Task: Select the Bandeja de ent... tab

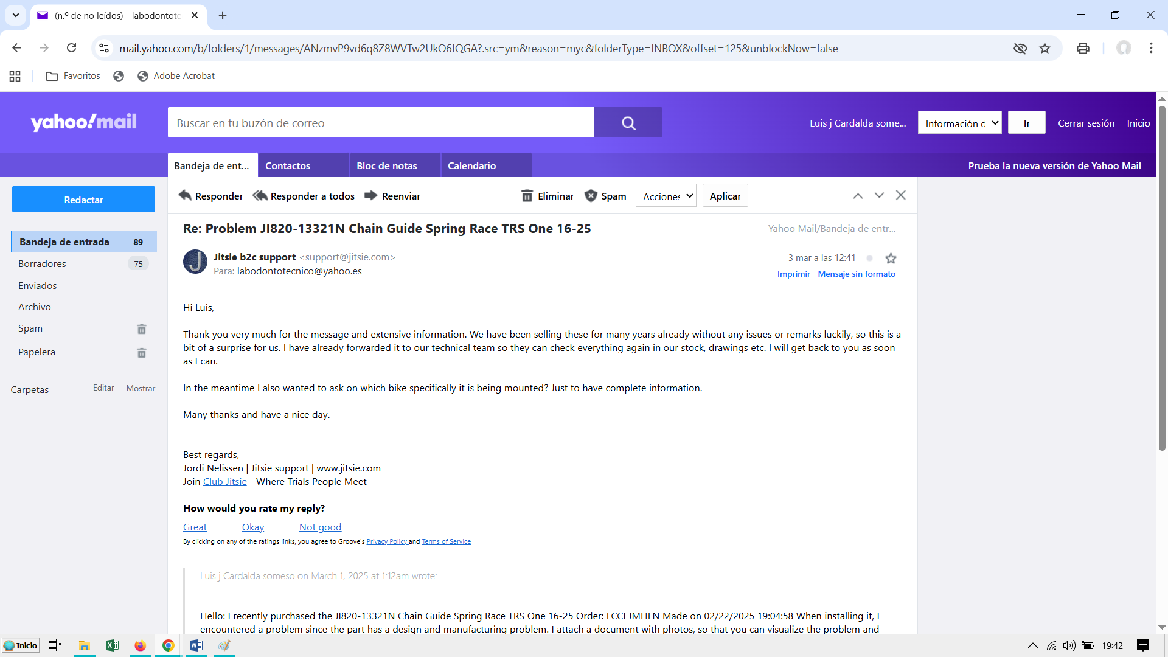Action: (x=212, y=165)
